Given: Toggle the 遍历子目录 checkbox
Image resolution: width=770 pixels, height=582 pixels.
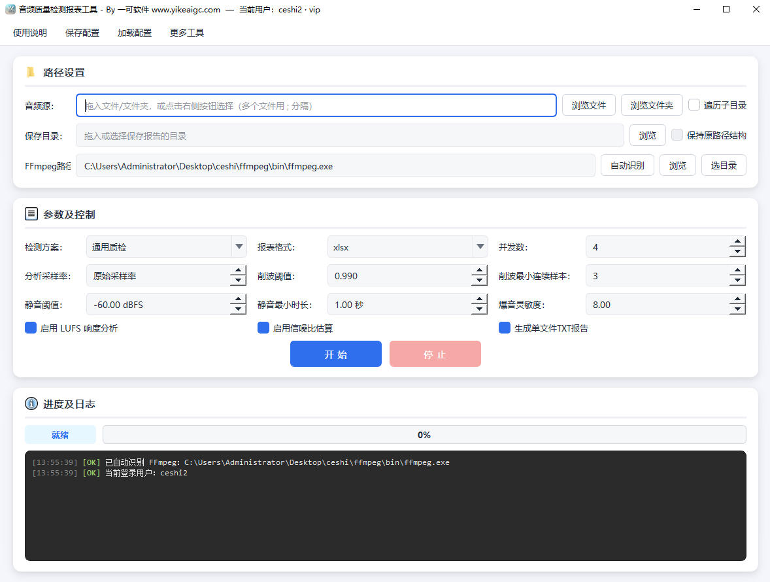Looking at the screenshot, I should tap(694, 105).
